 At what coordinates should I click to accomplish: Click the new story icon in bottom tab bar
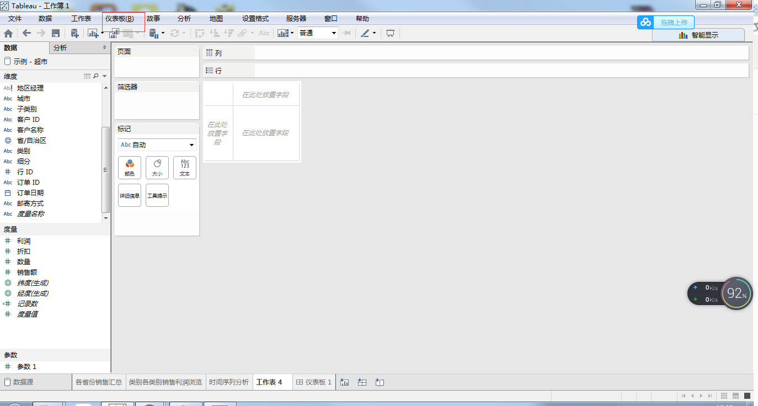[379, 382]
